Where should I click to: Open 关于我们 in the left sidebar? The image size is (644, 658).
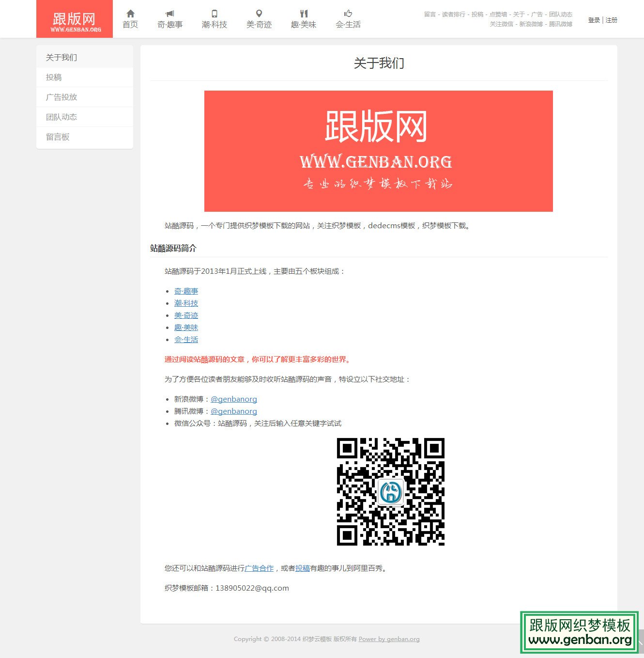[x=61, y=57]
